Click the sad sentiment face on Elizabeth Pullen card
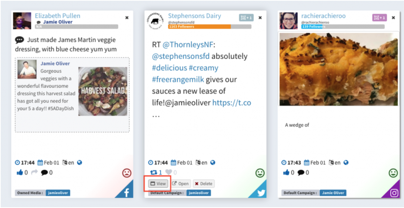The width and height of the screenshot is (404, 208). click(x=127, y=173)
